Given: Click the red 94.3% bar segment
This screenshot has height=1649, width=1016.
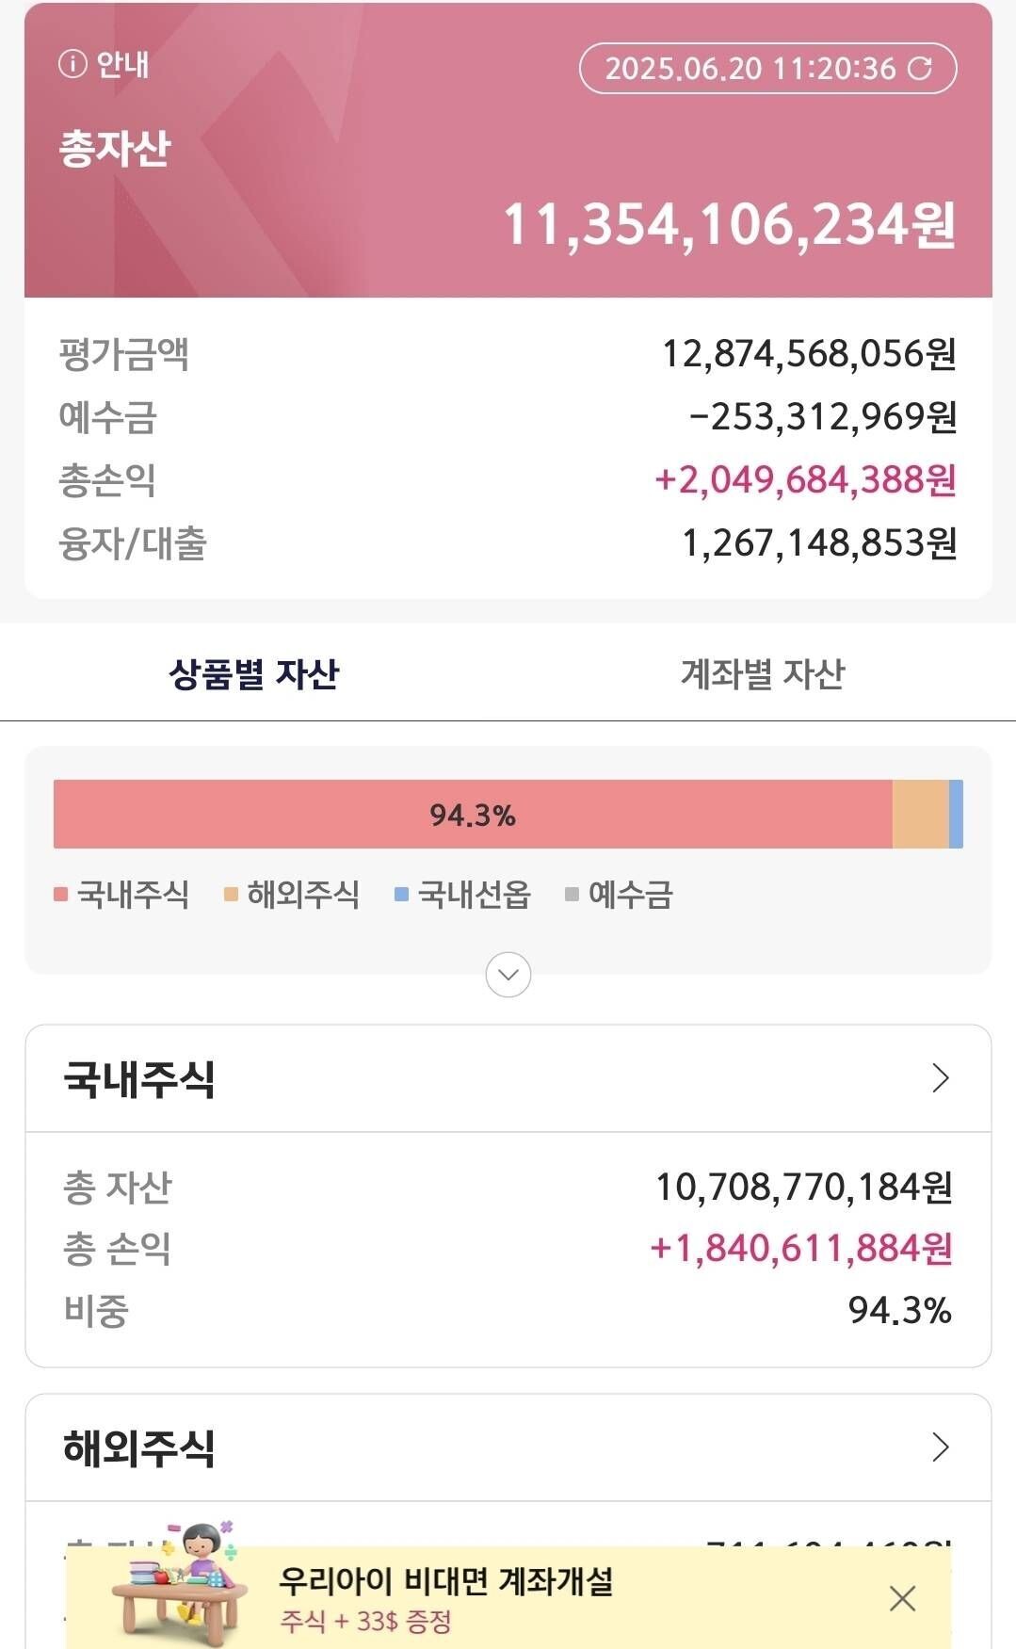Looking at the screenshot, I should (471, 815).
